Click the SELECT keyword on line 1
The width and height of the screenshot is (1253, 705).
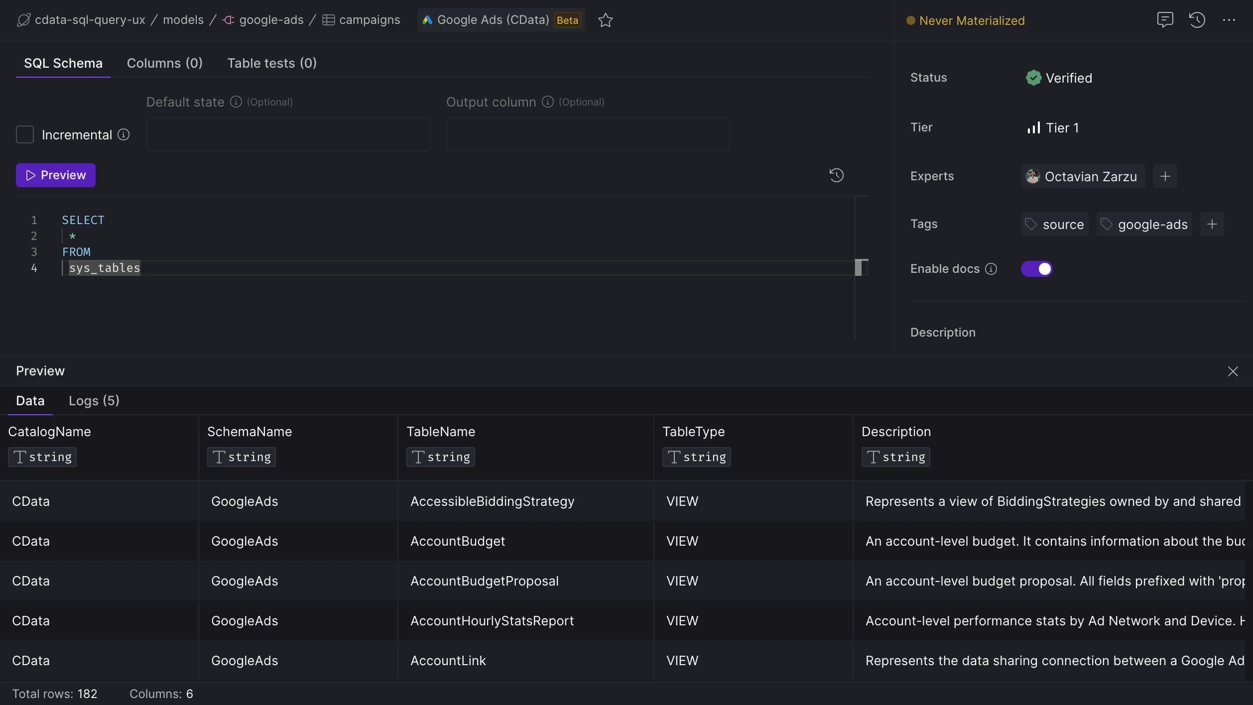coord(83,220)
